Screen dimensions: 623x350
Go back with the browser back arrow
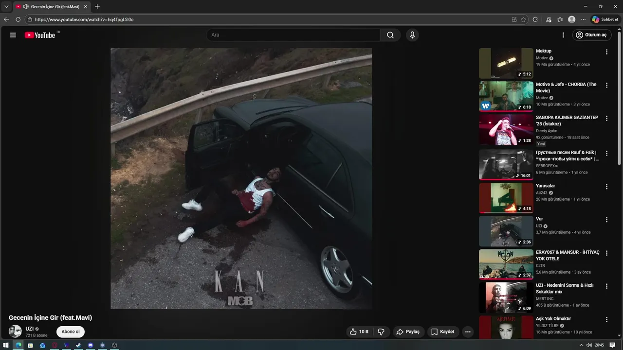(6, 19)
